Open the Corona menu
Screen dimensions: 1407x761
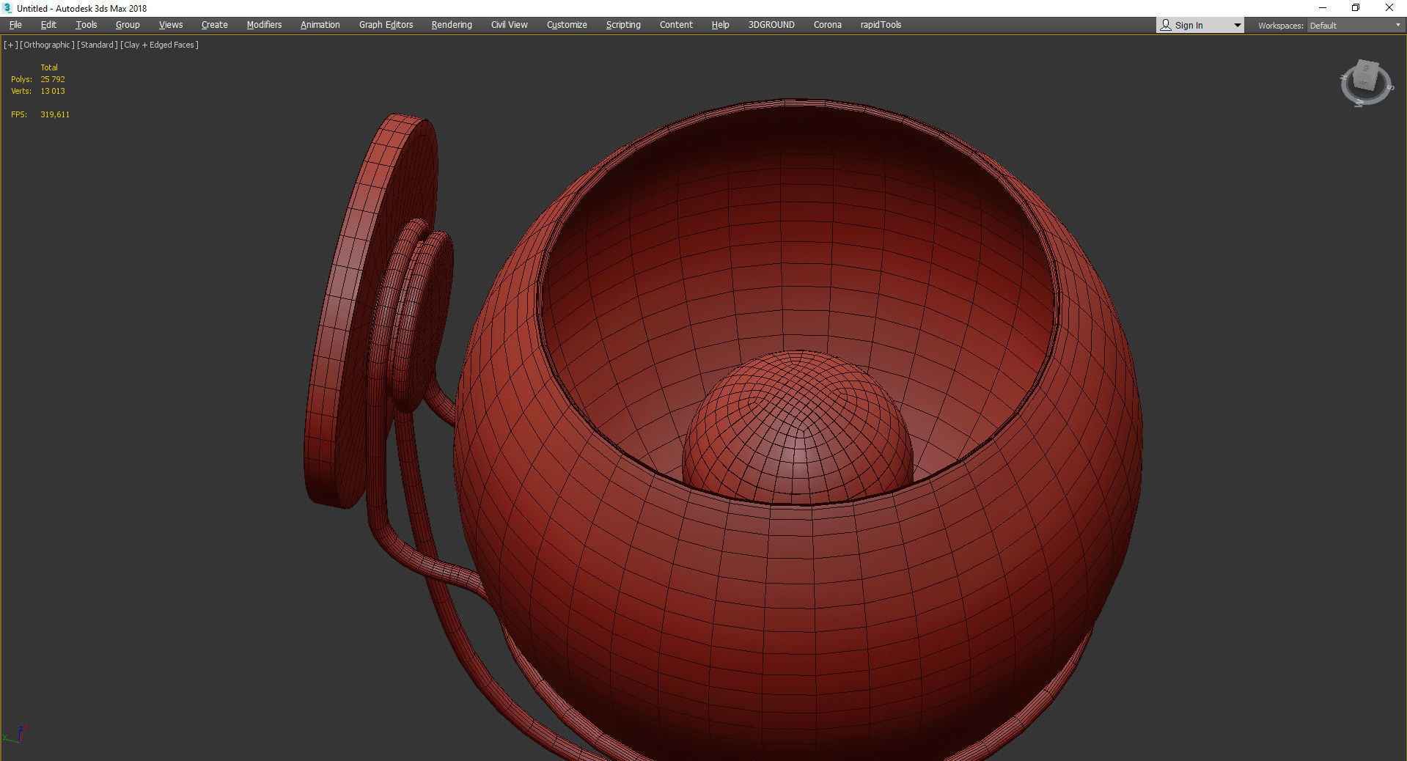coord(828,25)
